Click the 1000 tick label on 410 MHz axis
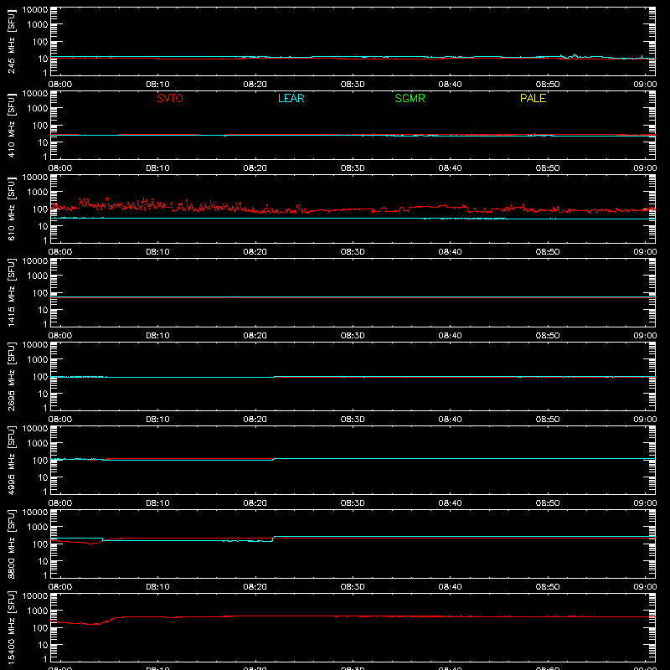The height and width of the screenshot is (670, 670). click(x=38, y=109)
